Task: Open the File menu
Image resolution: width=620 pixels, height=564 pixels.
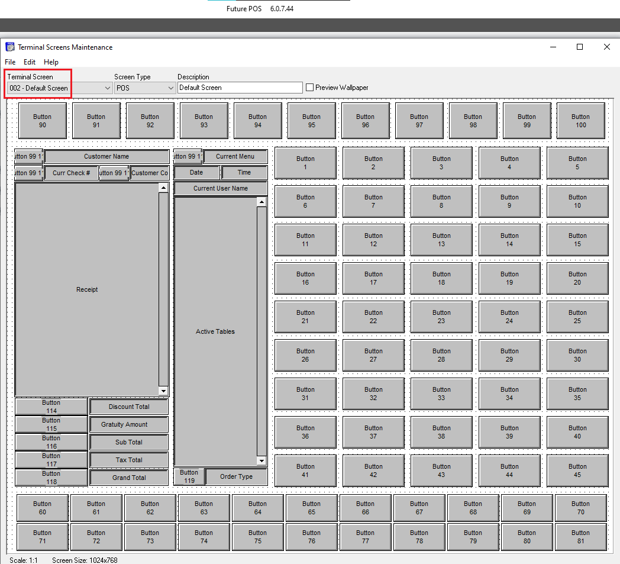Action: [x=10, y=62]
